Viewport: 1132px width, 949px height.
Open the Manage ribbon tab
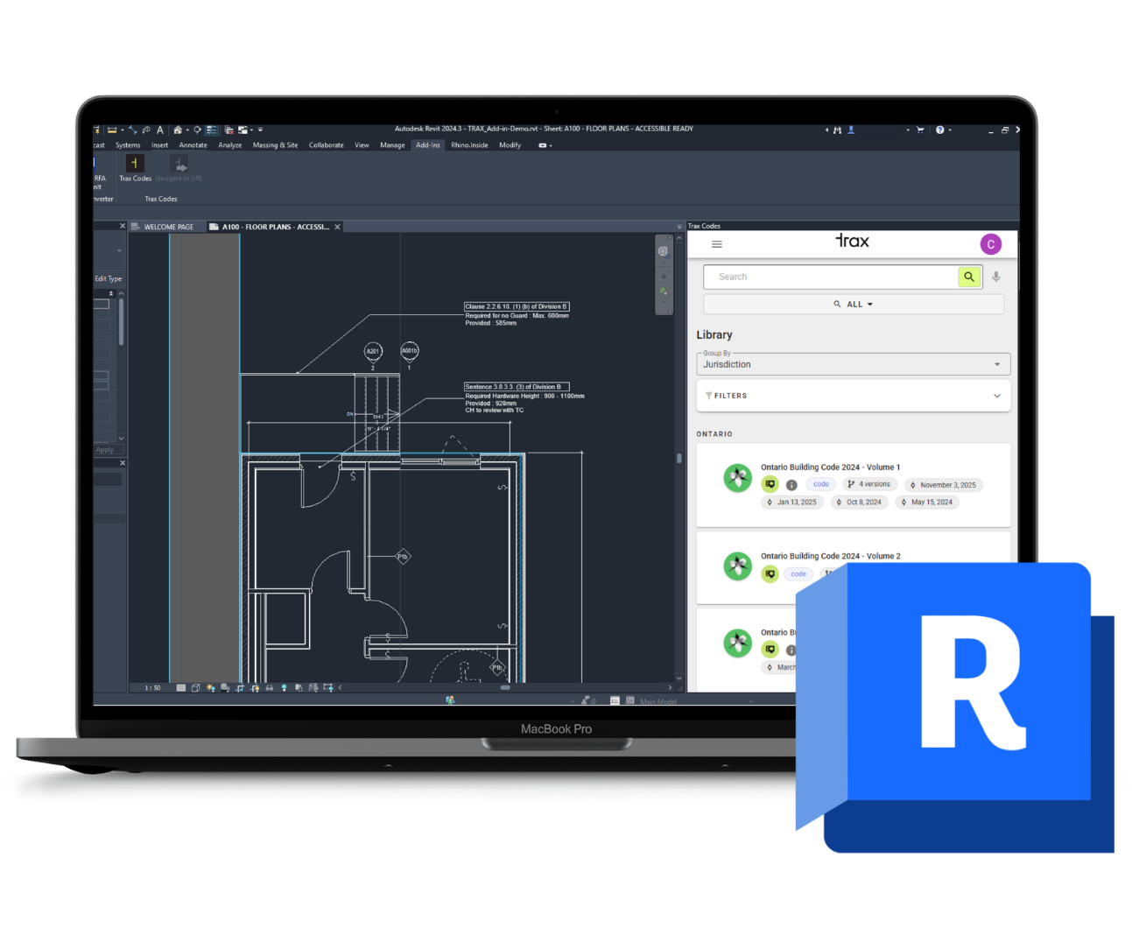[392, 145]
